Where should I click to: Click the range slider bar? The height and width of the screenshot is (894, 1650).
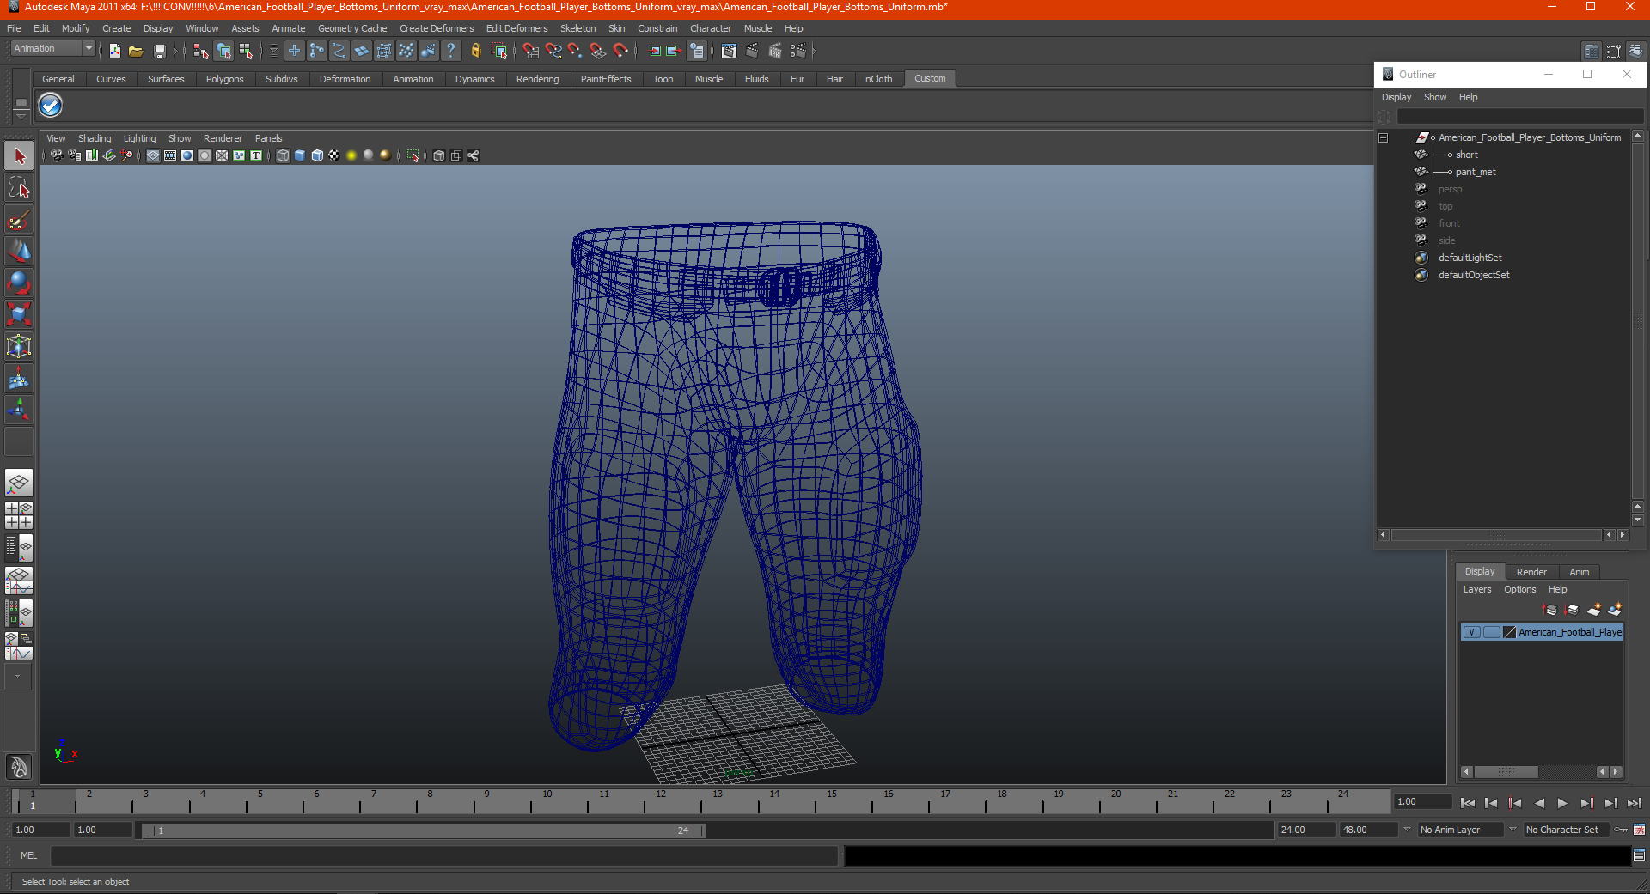[x=424, y=830]
